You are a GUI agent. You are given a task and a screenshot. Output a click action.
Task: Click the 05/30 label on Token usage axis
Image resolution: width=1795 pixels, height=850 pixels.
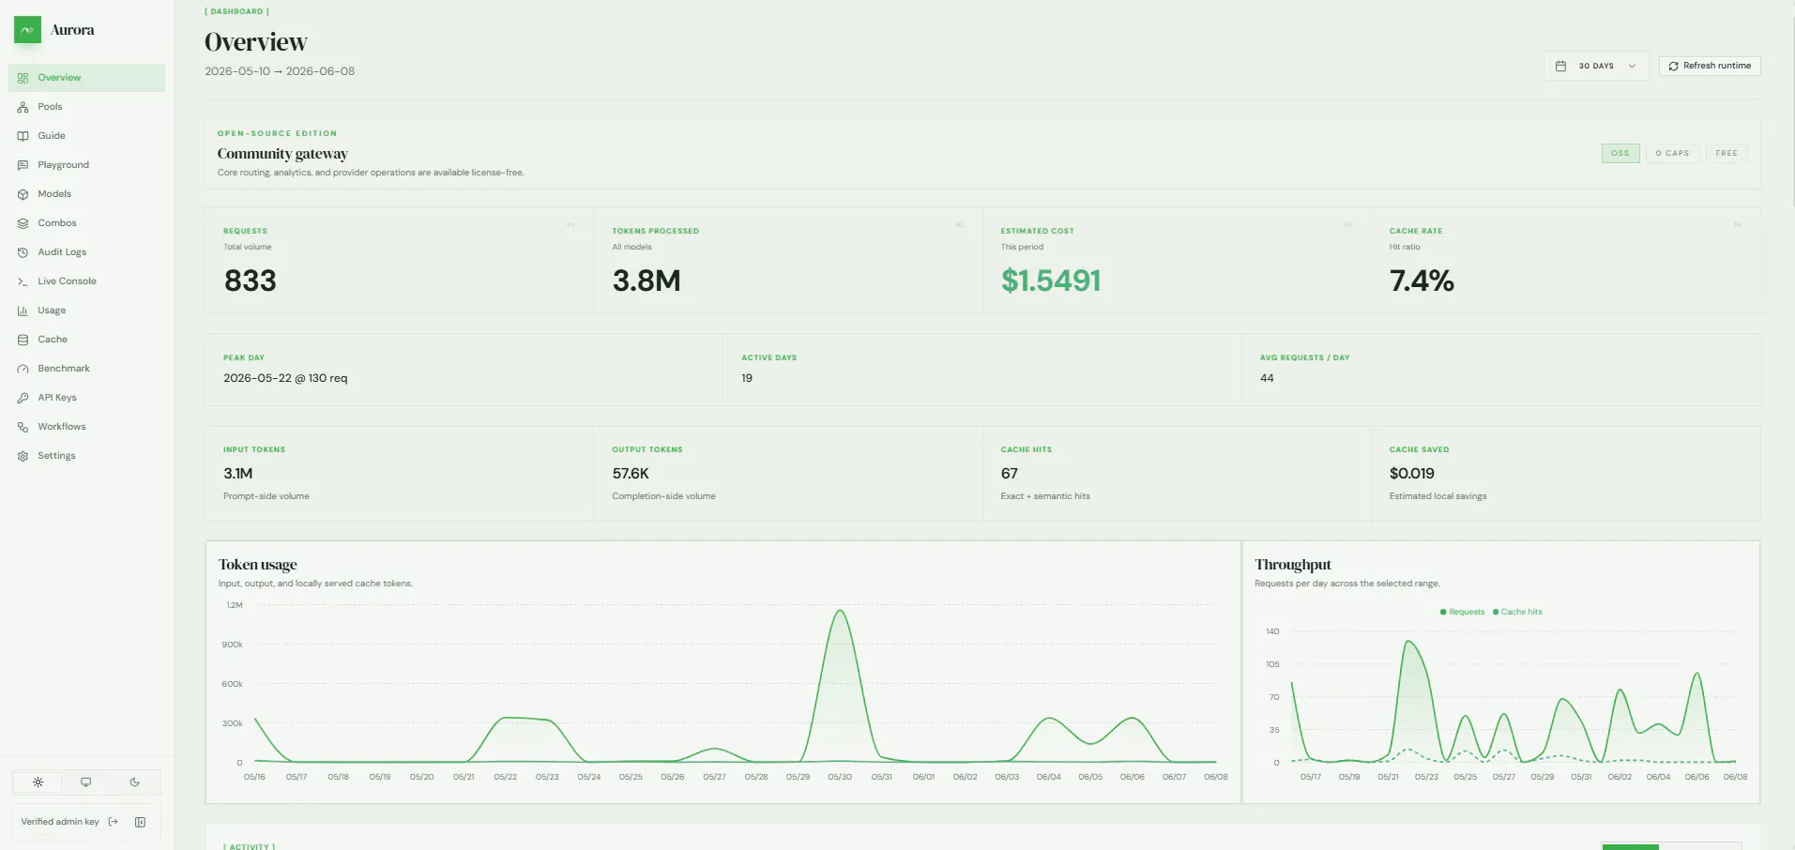click(840, 777)
